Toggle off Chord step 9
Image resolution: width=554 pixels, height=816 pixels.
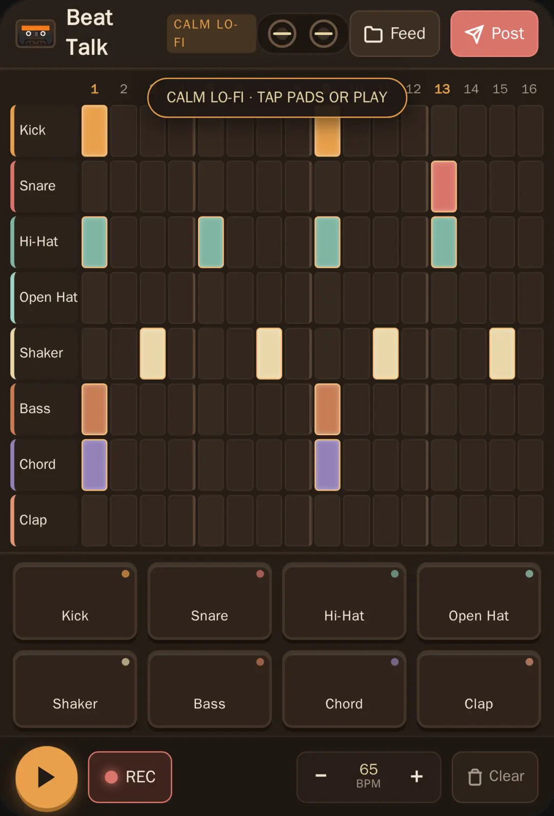327,465
